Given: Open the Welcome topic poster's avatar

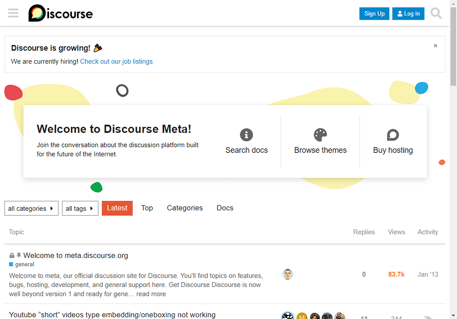Looking at the screenshot, I should click(x=288, y=274).
